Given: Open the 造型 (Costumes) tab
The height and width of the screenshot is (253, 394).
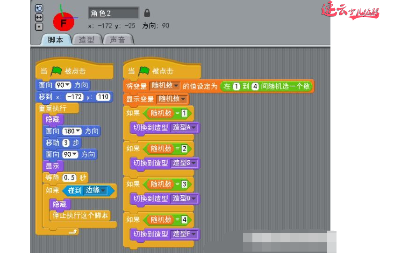Looking at the screenshot, I should pyautogui.click(x=86, y=40).
